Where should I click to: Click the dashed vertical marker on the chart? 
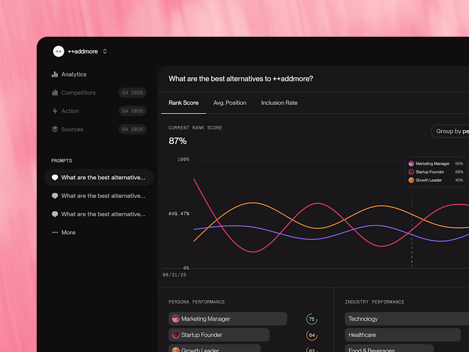coord(412,227)
